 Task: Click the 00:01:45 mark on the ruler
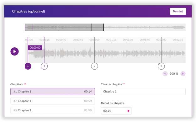[x=145, y=40]
